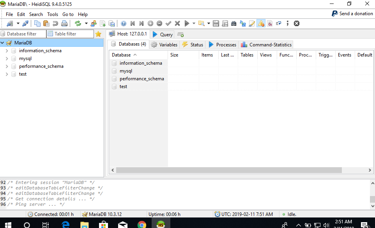The width and height of the screenshot is (375, 228).
Task: Click the Execute SQL play icon
Action: coord(187,23)
